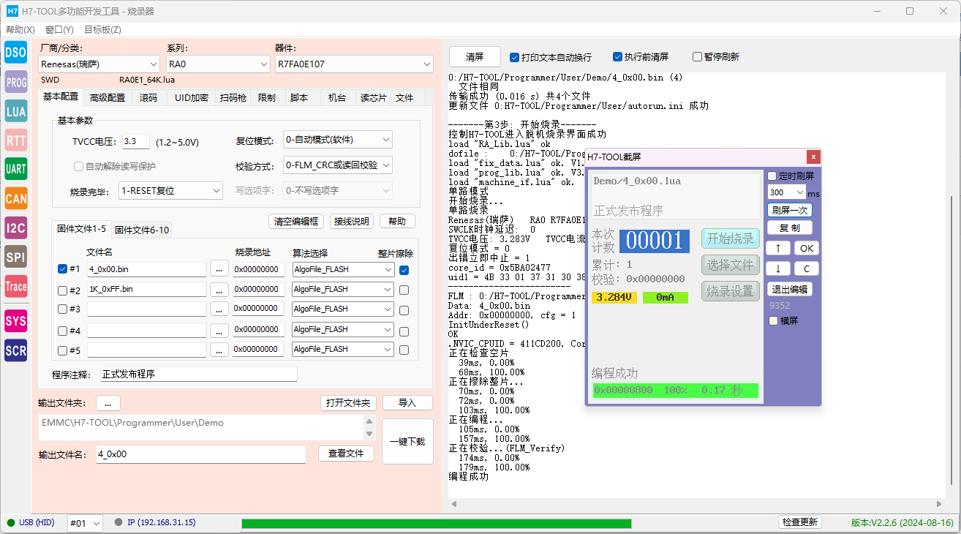This screenshot has width=961, height=534.
Task: Open the UART sidebar icon
Action: pyautogui.click(x=15, y=169)
